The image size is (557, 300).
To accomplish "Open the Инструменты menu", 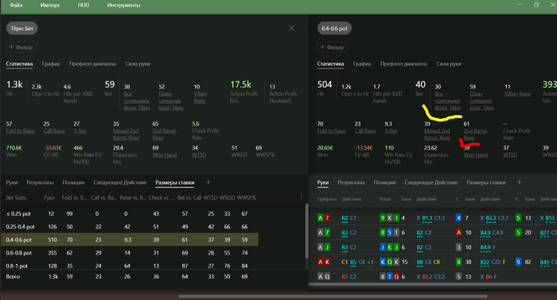I will [123, 6].
